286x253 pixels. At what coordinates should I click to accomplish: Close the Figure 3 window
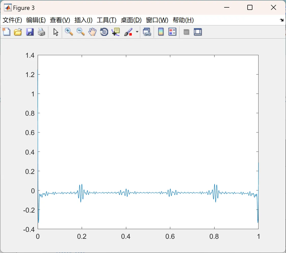pos(274,7)
